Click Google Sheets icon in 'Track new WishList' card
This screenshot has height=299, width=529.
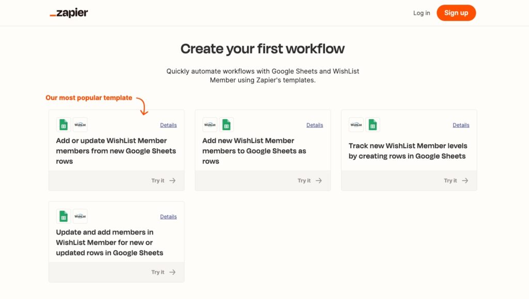point(372,125)
